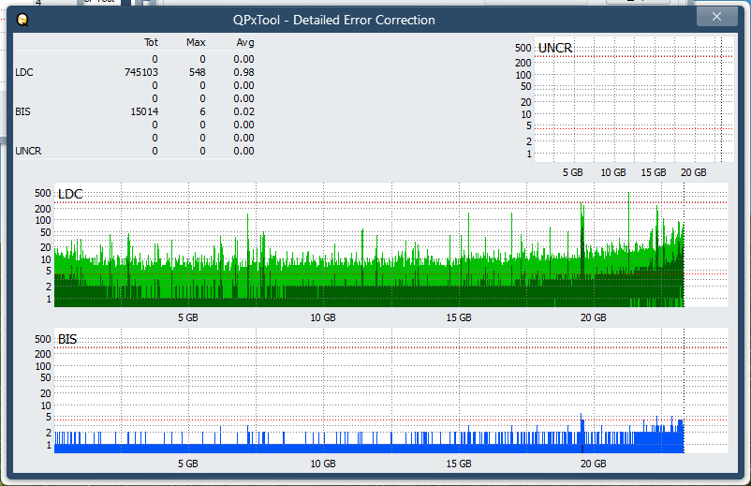Click the 15 GB axis label under LDC graph
This screenshot has width=751, height=486.
[459, 317]
